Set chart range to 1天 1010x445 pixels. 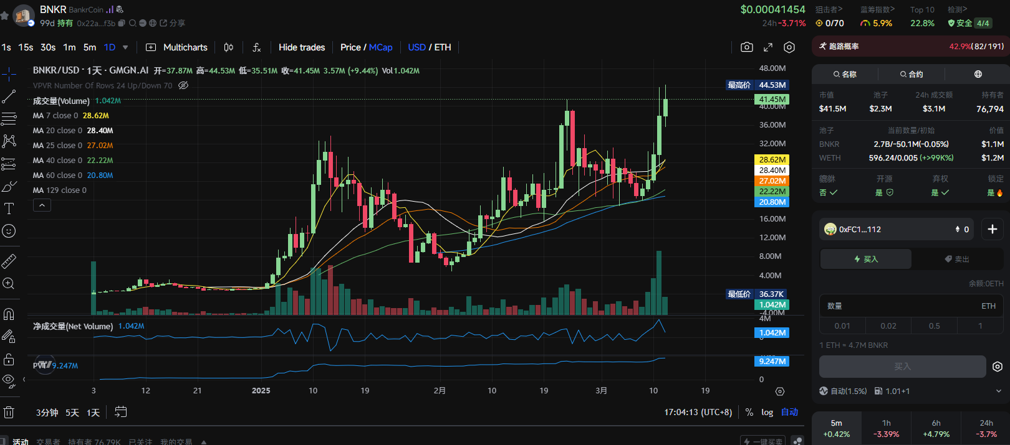(93, 413)
